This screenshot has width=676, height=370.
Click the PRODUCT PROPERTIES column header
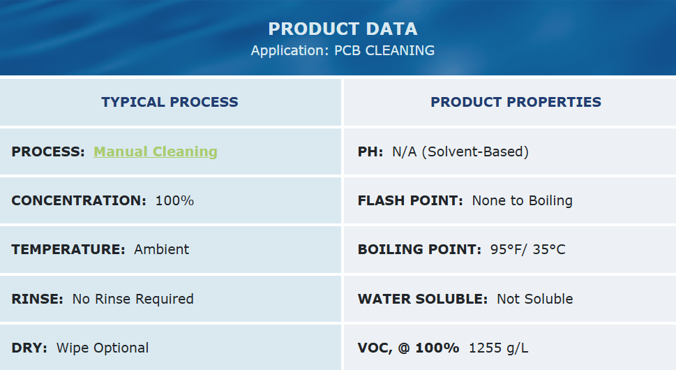tap(516, 102)
